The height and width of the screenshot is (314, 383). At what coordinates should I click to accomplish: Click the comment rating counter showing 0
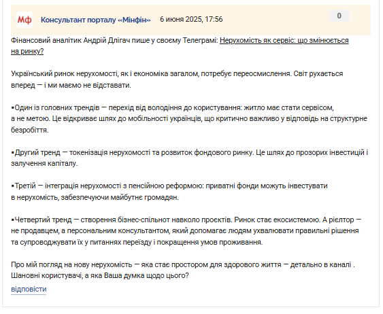click(339, 16)
